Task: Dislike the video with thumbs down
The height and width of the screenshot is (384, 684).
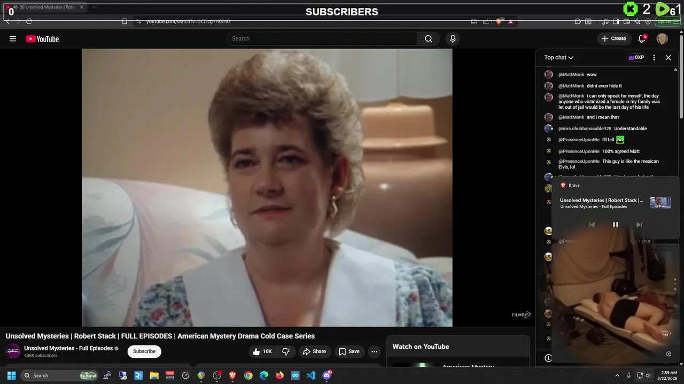Action: point(286,351)
